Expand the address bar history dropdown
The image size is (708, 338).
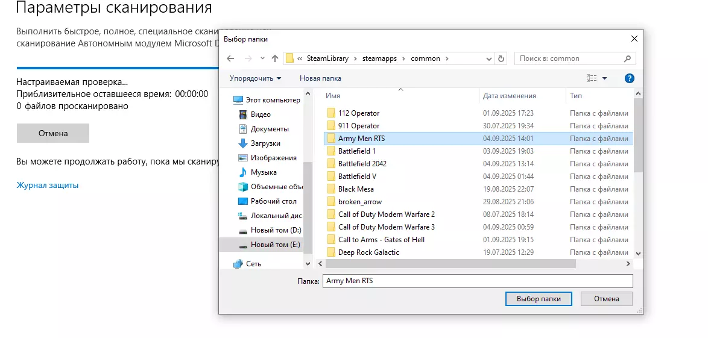click(489, 58)
